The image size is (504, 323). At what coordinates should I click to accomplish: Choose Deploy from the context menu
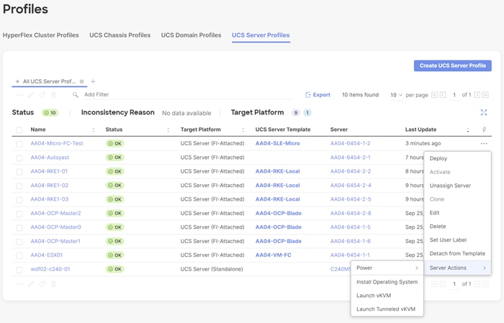tap(457, 158)
